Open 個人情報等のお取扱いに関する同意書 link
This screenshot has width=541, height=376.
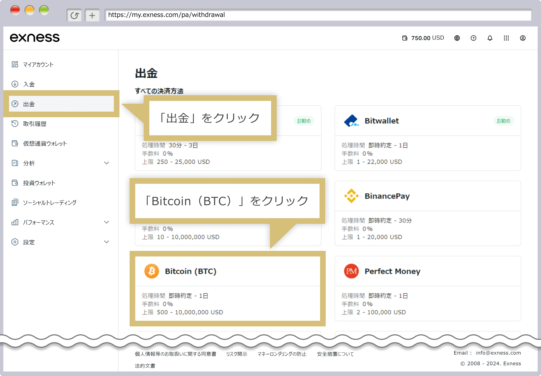(175, 354)
